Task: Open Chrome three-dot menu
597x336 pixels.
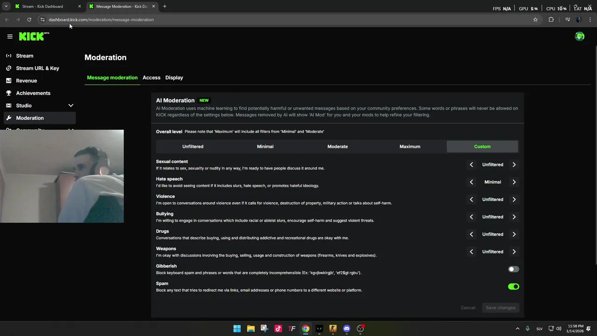Action: point(590,20)
